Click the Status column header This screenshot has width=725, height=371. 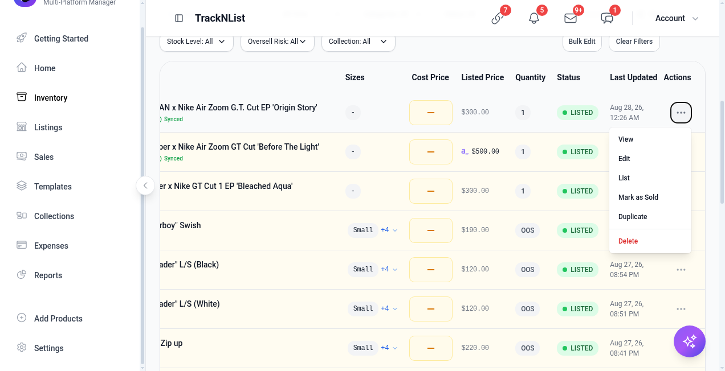tap(568, 77)
